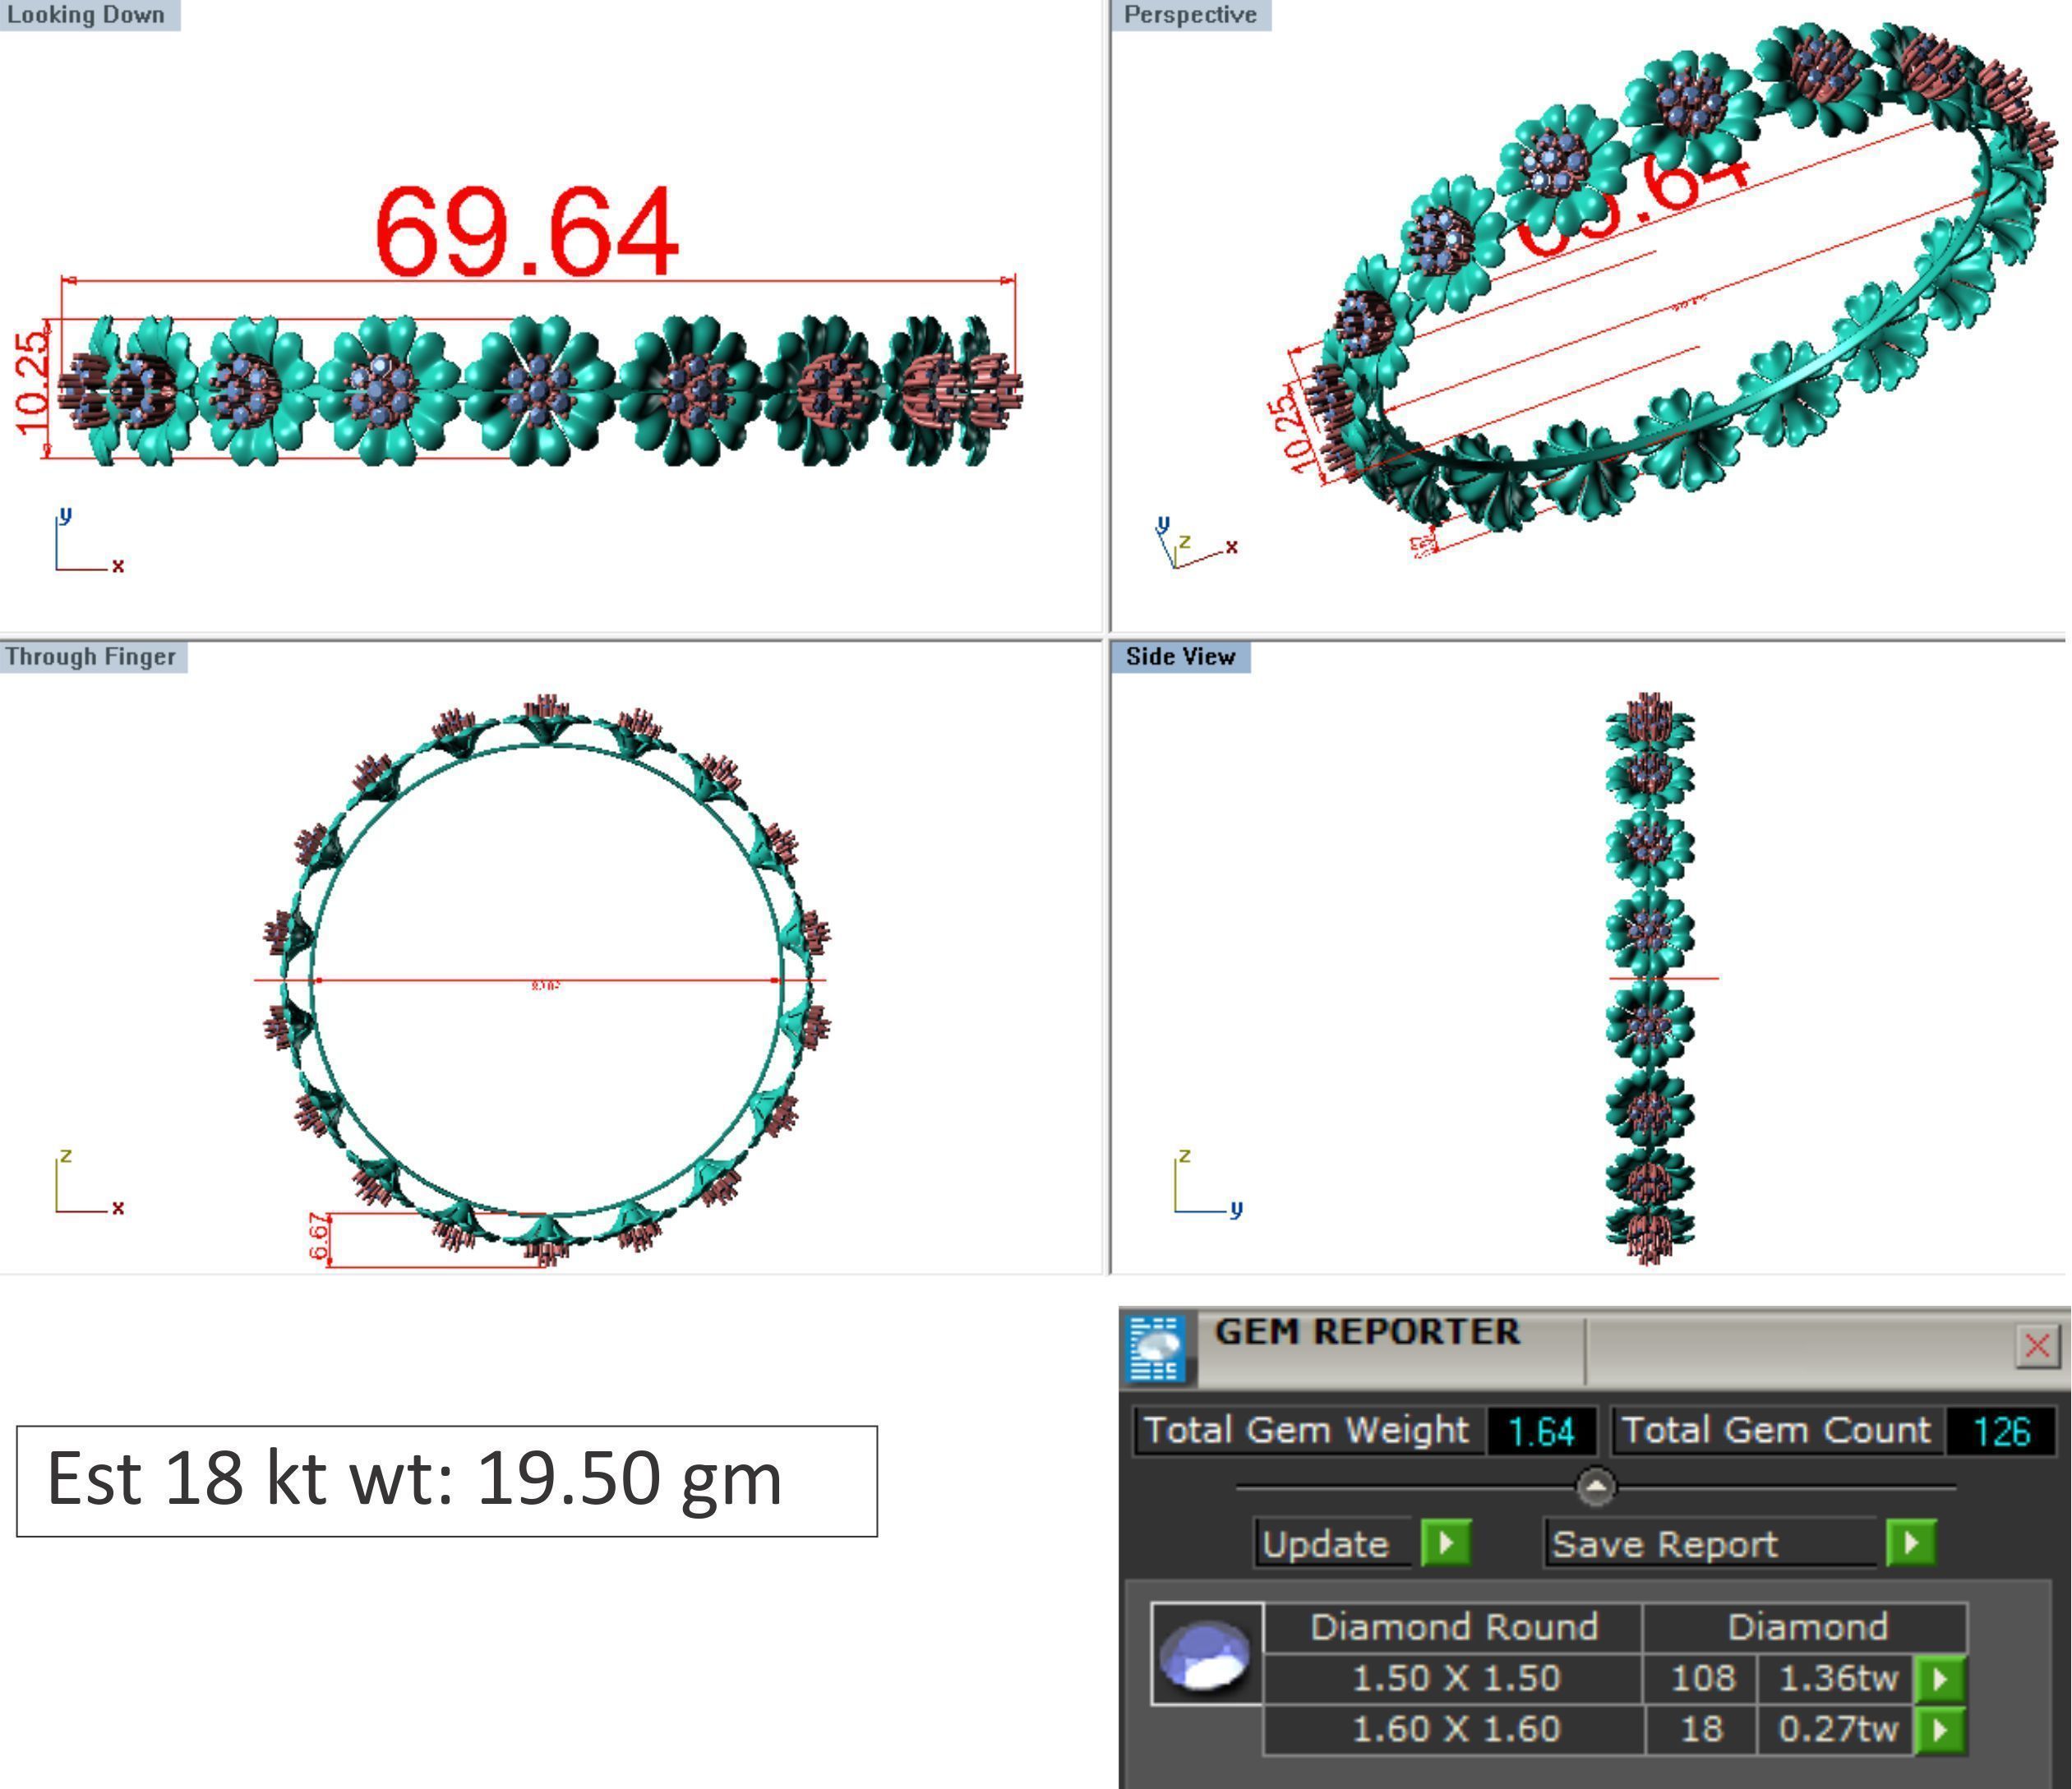Viewport: 2072px width, 1789px height.
Task: Click the 6.67 dimension in Through Finger view
Action: [319, 1238]
